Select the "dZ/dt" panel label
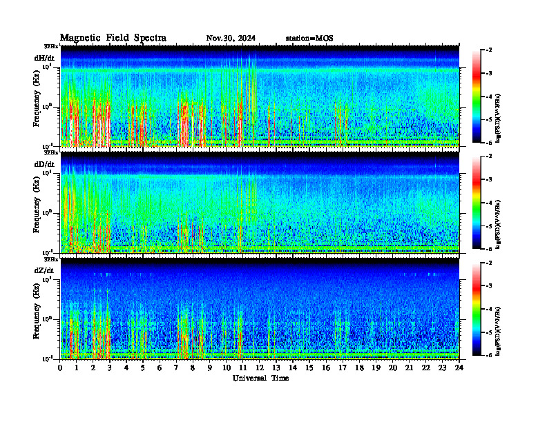Image resolution: width=547 pixels, height=422 pixels. pyautogui.click(x=44, y=270)
